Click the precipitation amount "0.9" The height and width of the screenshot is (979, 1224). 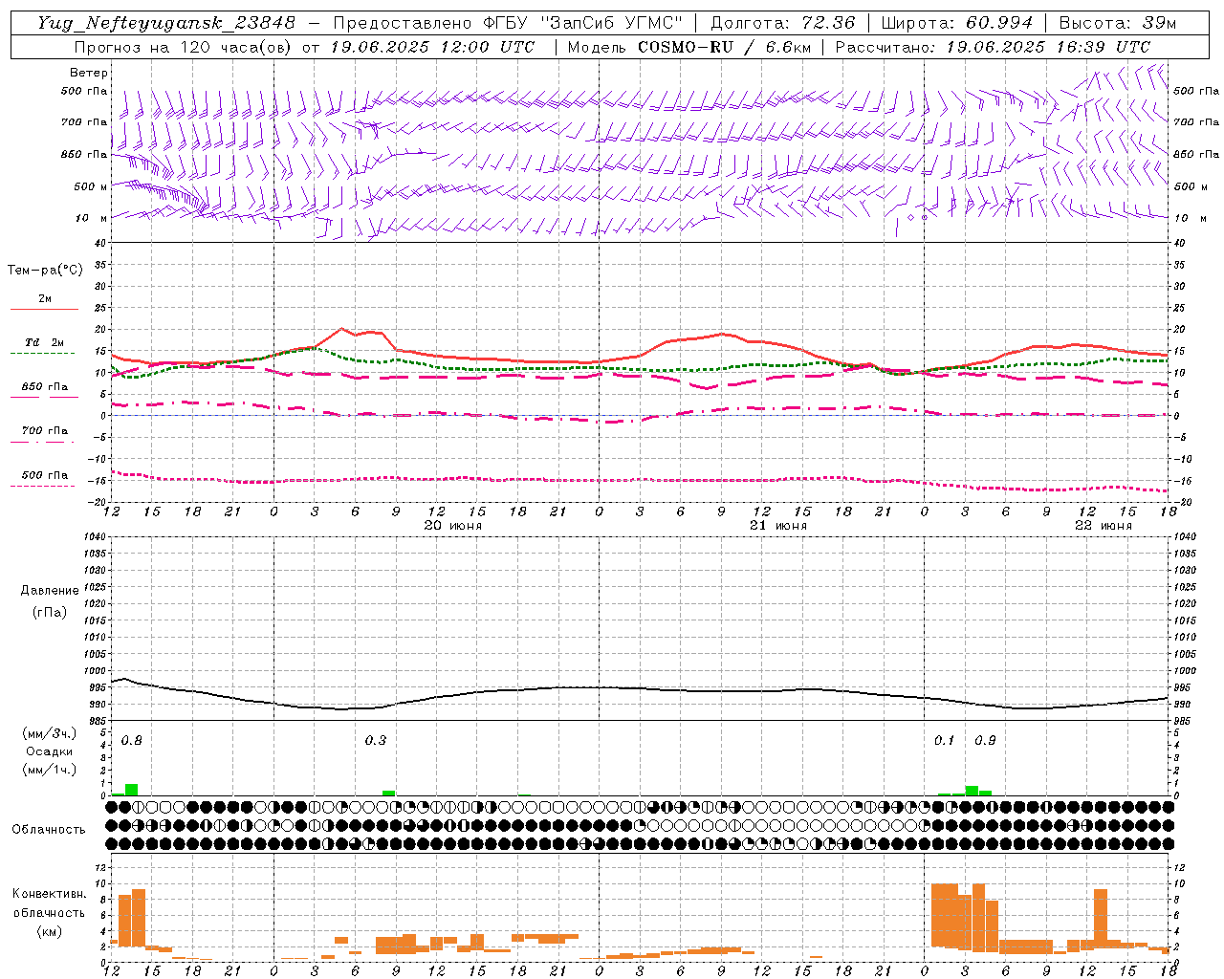985,741
